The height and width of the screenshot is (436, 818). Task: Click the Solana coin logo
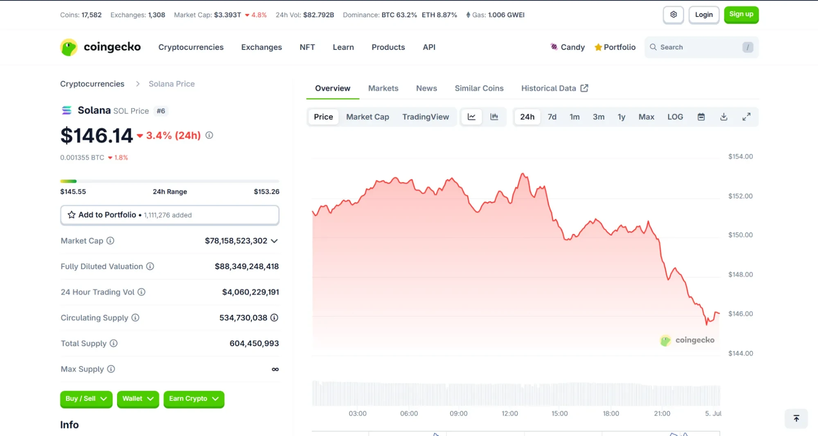[66, 110]
